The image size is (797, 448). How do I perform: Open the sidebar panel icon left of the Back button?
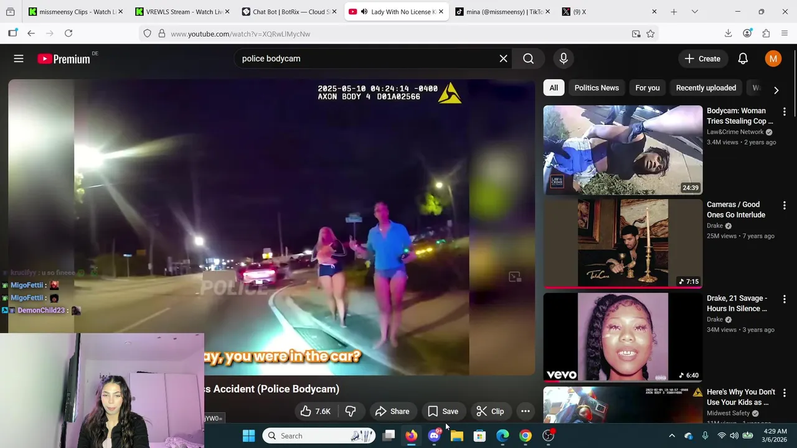pos(12,34)
